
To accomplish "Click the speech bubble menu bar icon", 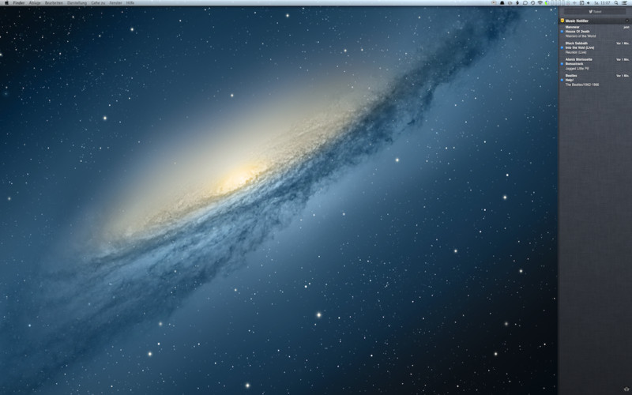I will click(x=525, y=3).
